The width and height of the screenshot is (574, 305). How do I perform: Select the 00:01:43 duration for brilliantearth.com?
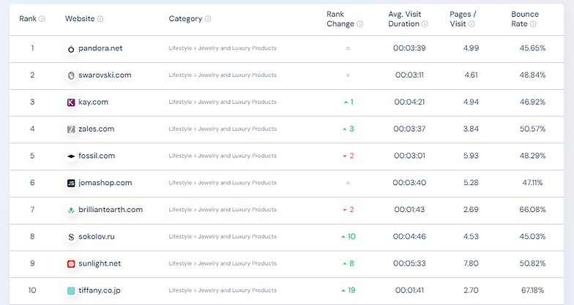click(x=409, y=209)
